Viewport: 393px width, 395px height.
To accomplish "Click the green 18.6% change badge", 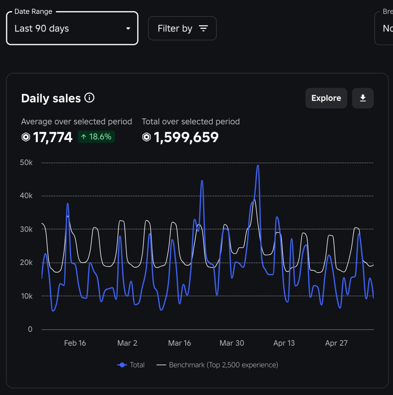I will 96,137.
